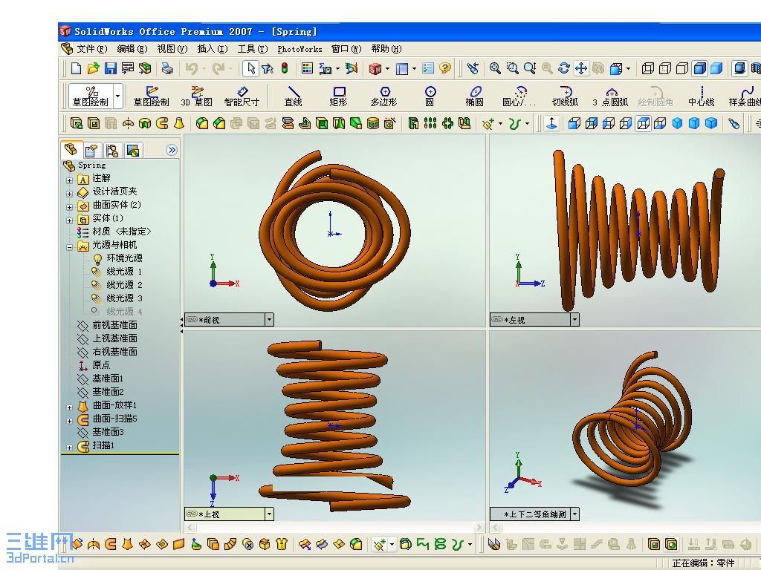Switch to the Isometric view cube
Screen dimensions: 761x570
pos(677,124)
